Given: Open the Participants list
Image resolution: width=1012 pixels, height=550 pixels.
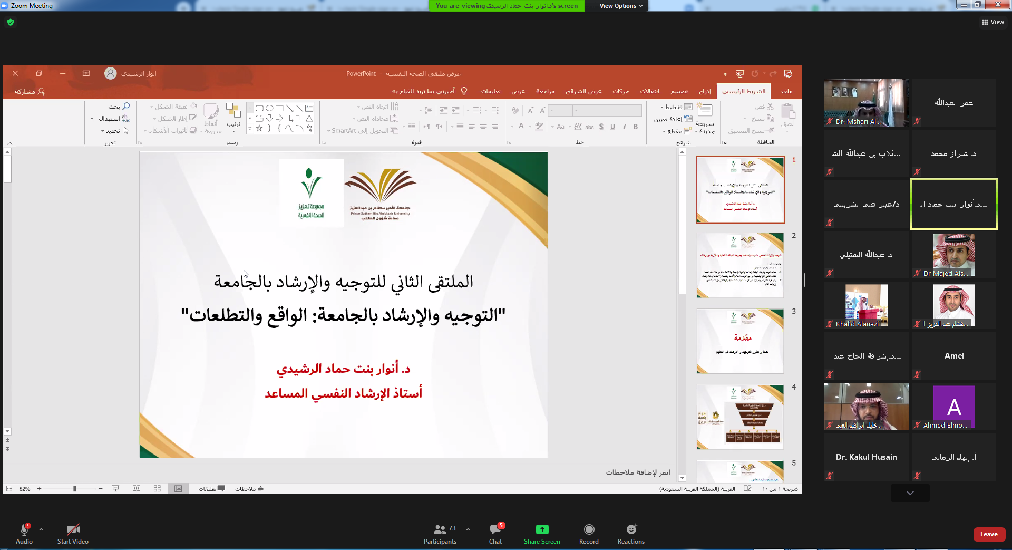Looking at the screenshot, I should (x=440, y=529).
